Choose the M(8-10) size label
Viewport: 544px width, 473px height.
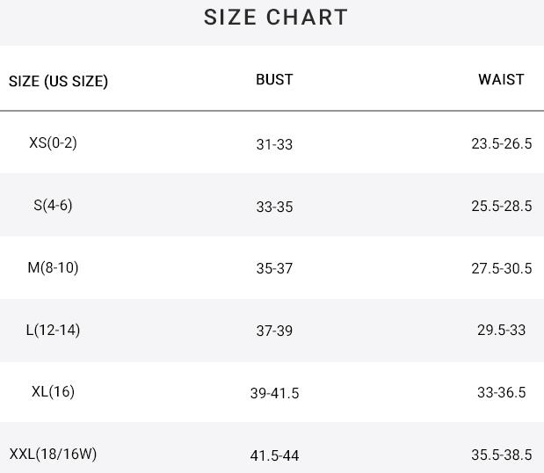tap(53, 267)
